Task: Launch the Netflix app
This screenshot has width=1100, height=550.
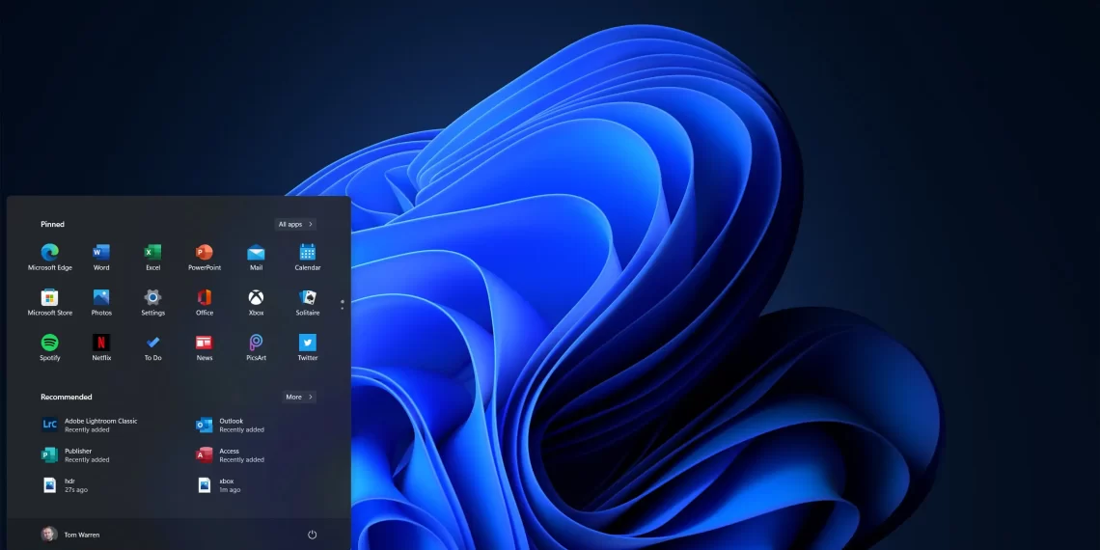Action: (x=101, y=343)
